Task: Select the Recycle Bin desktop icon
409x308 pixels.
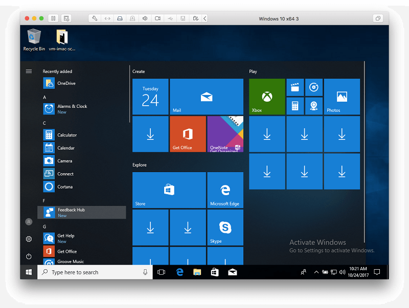Action: [34, 40]
